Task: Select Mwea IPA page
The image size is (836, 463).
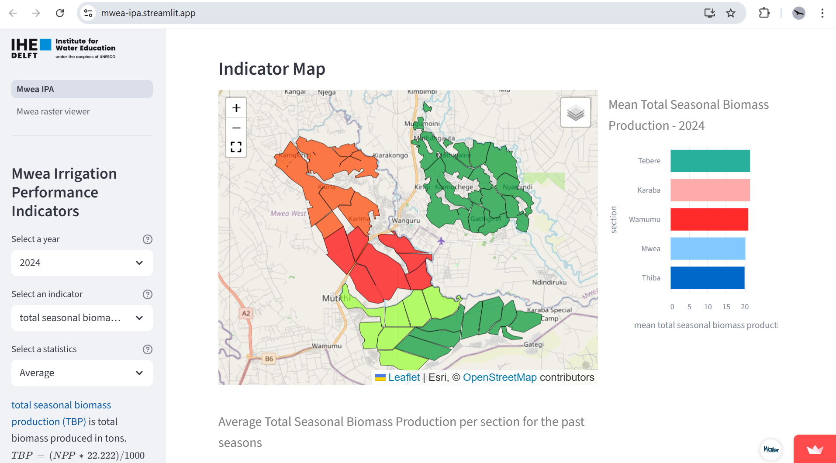Action: tap(82, 89)
